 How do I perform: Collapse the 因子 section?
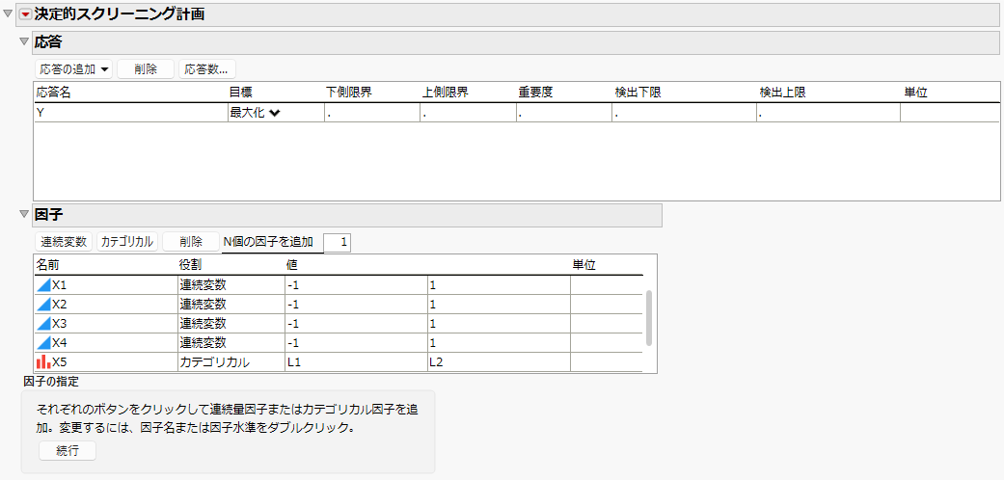coord(24,214)
